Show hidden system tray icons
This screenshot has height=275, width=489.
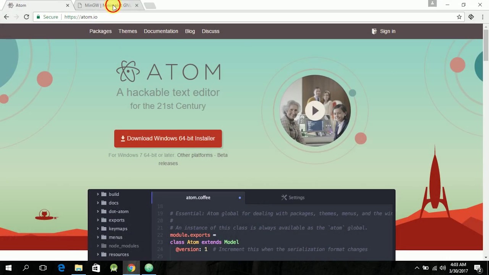pyautogui.click(x=417, y=268)
